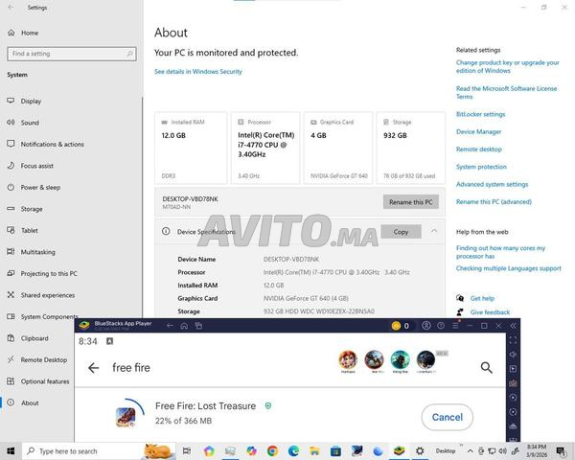Click the magnifier search icon in Play Store
Screen dimensions: 575x460
[486, 367]
